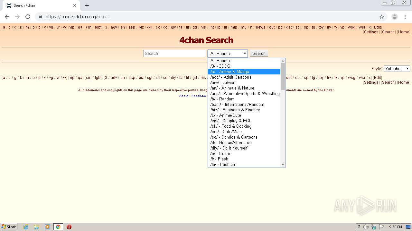Choose /adv/ - Advice option
Screen dimensions: 412x231
[244, 82]
